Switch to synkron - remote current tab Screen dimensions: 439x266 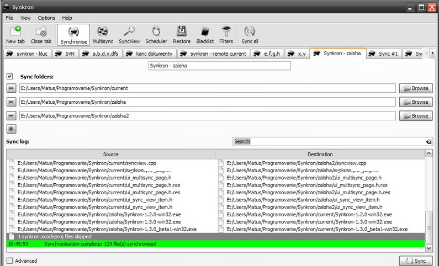point(214,54)
